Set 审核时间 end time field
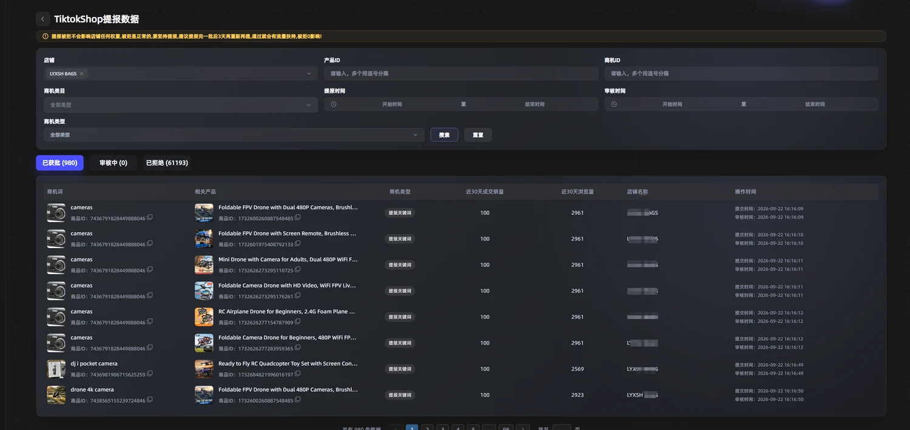The width and height of the screenshot is (910, 430). [x=815, y=104]
